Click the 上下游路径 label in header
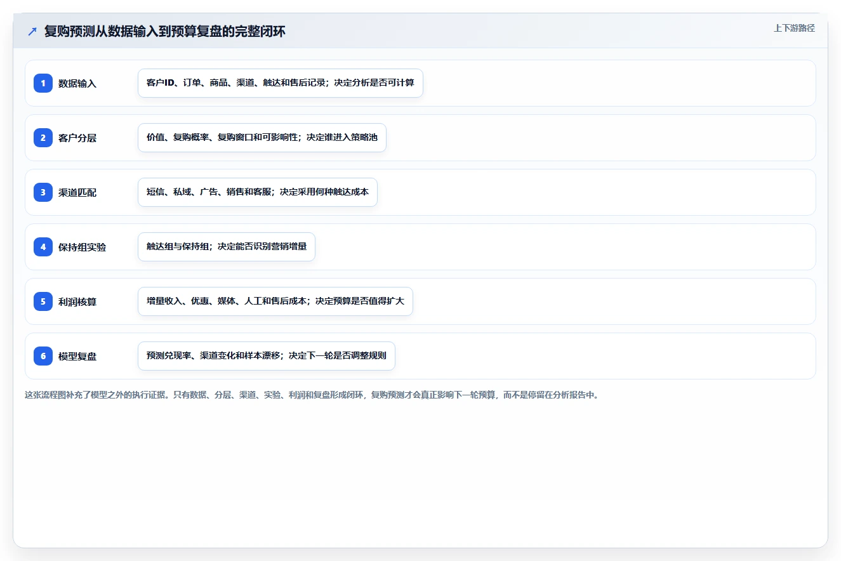 (794, 28)
